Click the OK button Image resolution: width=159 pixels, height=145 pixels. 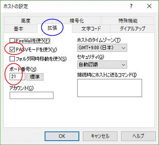point(62,136)
